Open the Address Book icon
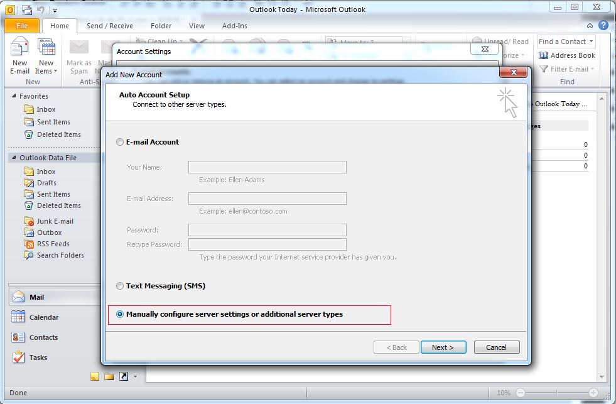 [x=544, y=55]
